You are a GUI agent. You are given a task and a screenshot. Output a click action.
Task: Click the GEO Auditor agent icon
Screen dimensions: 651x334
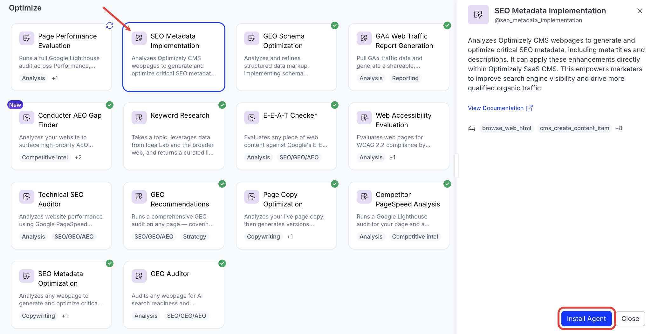139,276
